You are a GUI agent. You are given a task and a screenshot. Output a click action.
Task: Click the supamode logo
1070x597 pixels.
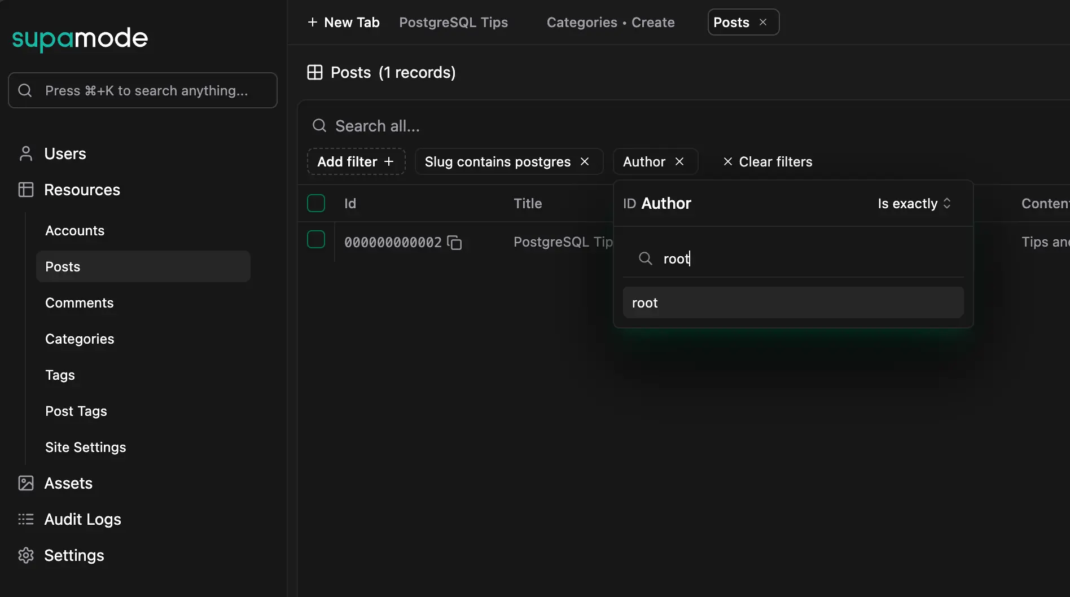click(x=79, y=38)
